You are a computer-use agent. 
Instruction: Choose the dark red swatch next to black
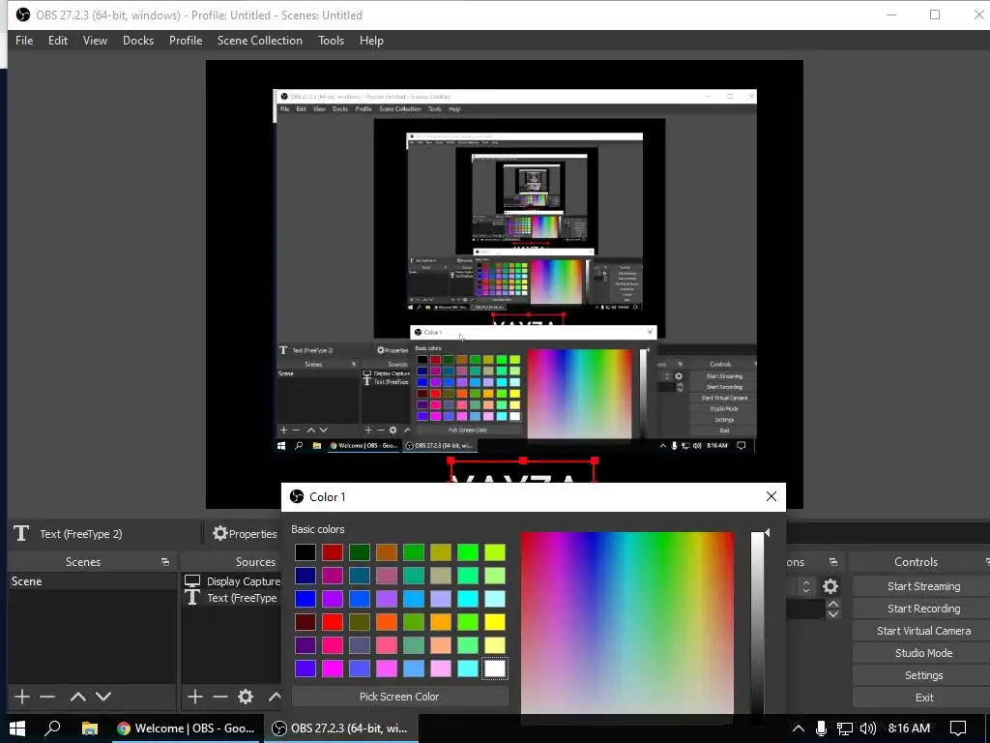pyautogui.click(x=333, y=552)
